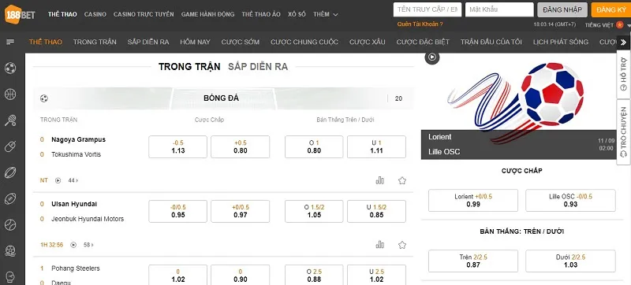The image size is (631, 285).
Task: Open the CASINO TRỰC TUYẾN menu item
Action: click(x=144, y=14)
